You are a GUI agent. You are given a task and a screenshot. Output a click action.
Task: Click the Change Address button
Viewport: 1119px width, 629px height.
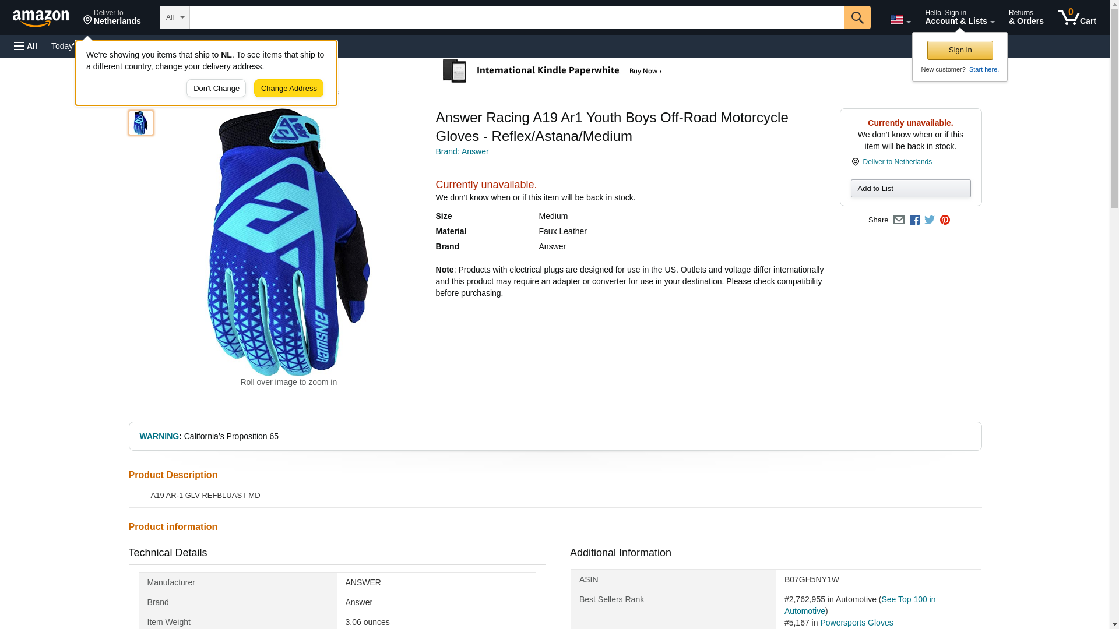click(288, 89)
